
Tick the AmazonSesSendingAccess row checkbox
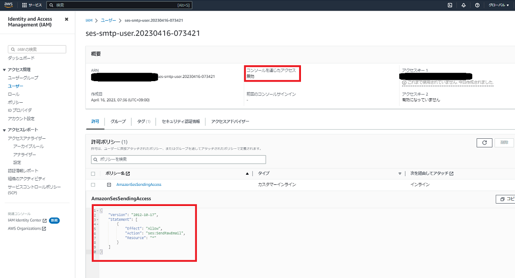click(93, 185)
